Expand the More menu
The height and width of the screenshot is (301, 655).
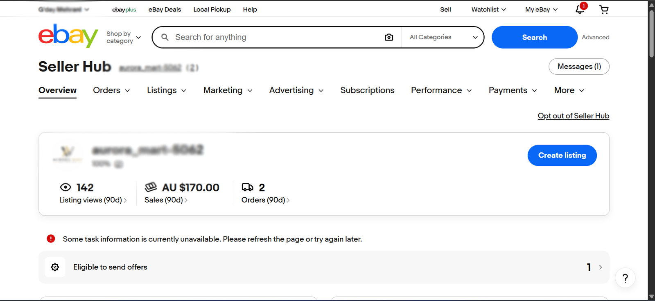(x=569, y=90)
